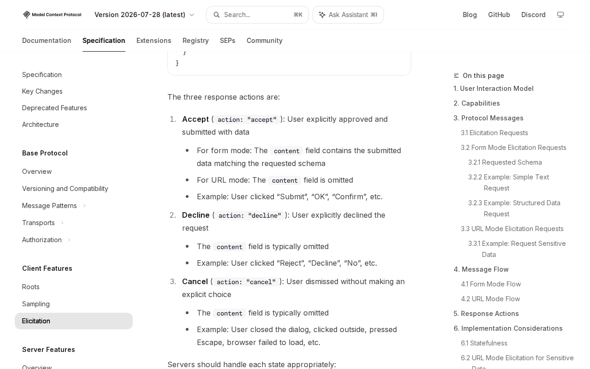This screenshot has width=590, height=369.
Task: Jump to 3. Protocol Messages section
Action: click(x=489, y=118)
